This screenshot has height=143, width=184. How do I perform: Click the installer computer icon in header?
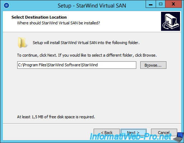click(x=170, y=21)
